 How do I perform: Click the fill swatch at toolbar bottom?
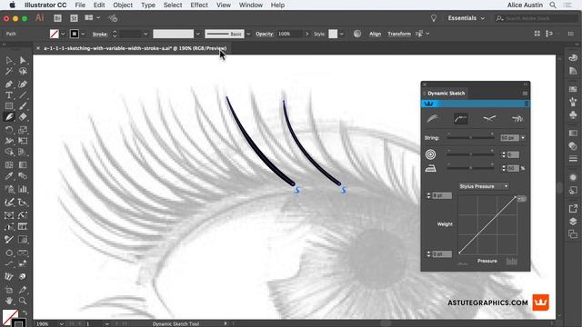[x=10, y=317]
